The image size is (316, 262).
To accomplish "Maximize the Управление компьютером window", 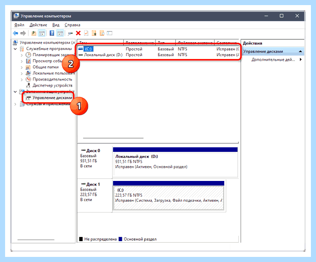I will click(x=281, y=16).
